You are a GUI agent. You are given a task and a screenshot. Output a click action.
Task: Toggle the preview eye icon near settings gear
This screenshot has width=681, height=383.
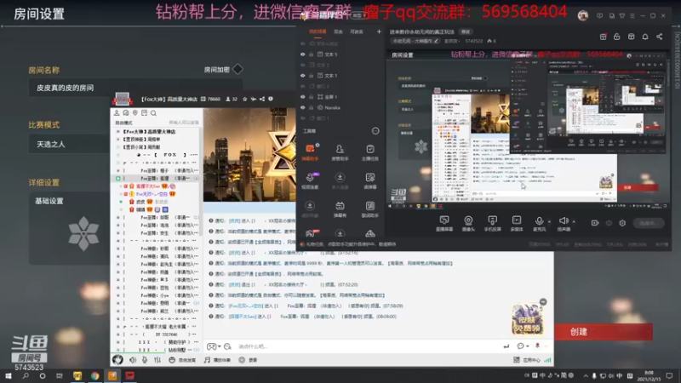click(609, 223)
